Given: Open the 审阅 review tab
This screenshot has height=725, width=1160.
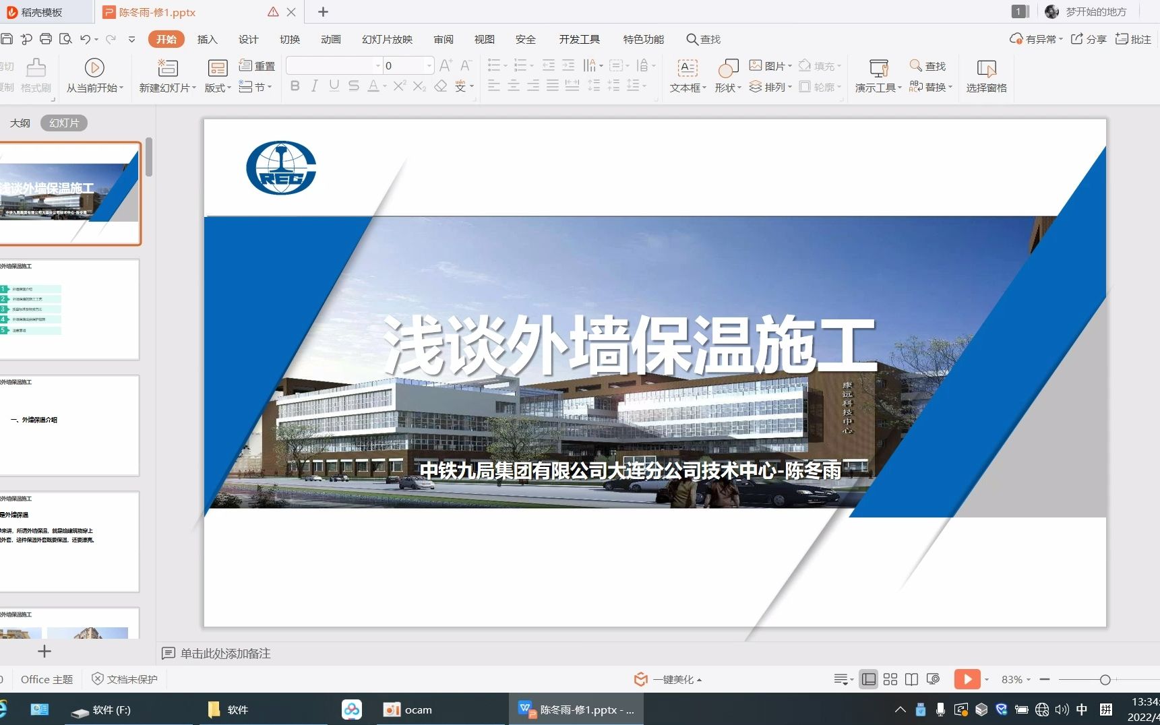Looking at the screenshot, I should pyautogui.click(x=443, y=39).
